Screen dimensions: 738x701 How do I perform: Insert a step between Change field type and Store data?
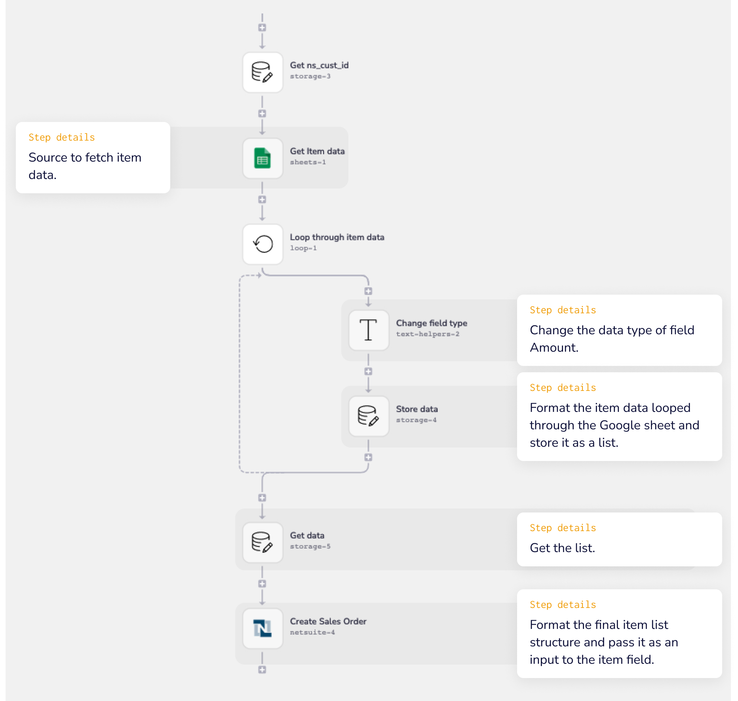click(x=368, y=371)
